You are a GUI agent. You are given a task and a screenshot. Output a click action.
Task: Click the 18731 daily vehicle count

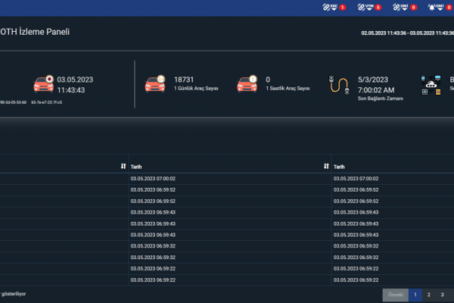184,80
